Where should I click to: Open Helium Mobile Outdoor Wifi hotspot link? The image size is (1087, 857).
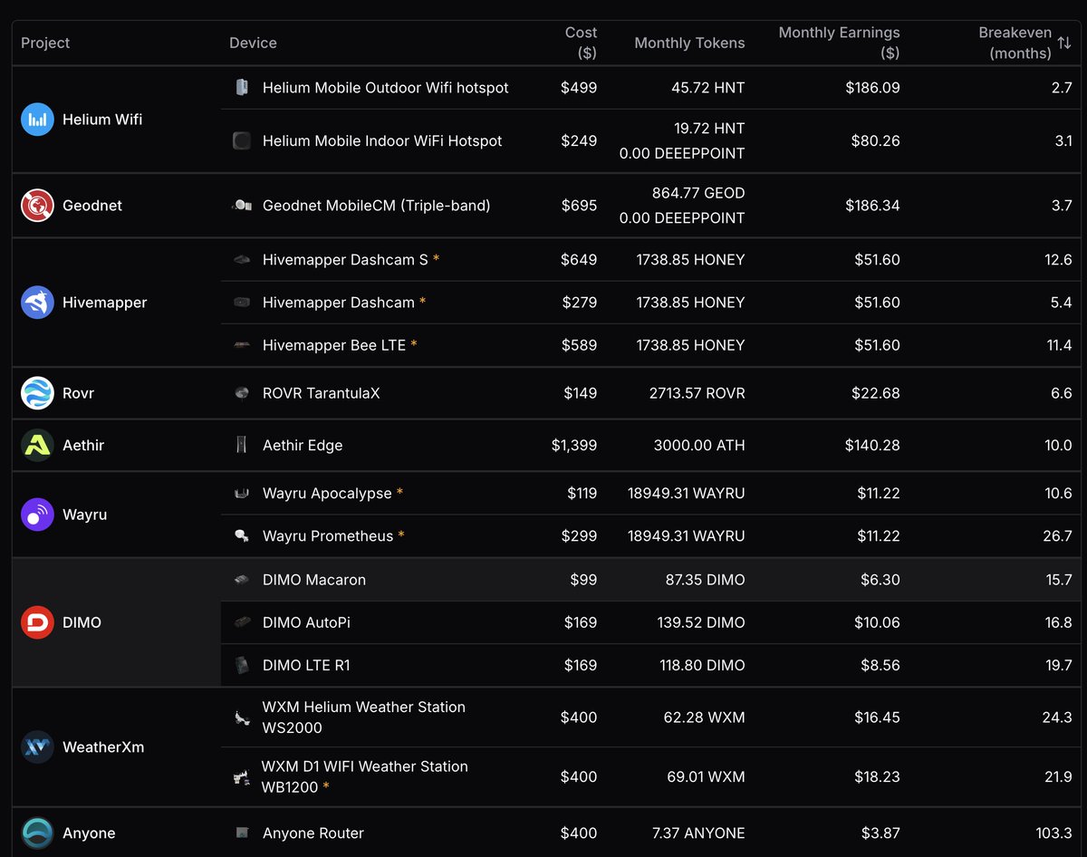[385, 88]
